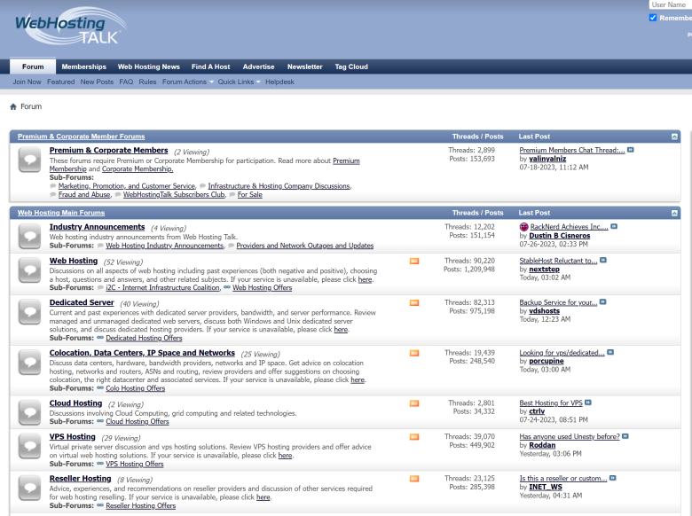Open the Rules link
The width and height of the screenshot is (692, 516).
[147, 82]
